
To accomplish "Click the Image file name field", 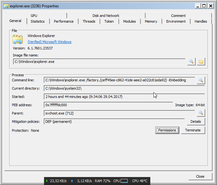I will 99,62.
